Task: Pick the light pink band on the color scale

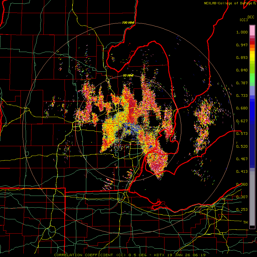Action: pyautogui.click(x=252, y=30)
